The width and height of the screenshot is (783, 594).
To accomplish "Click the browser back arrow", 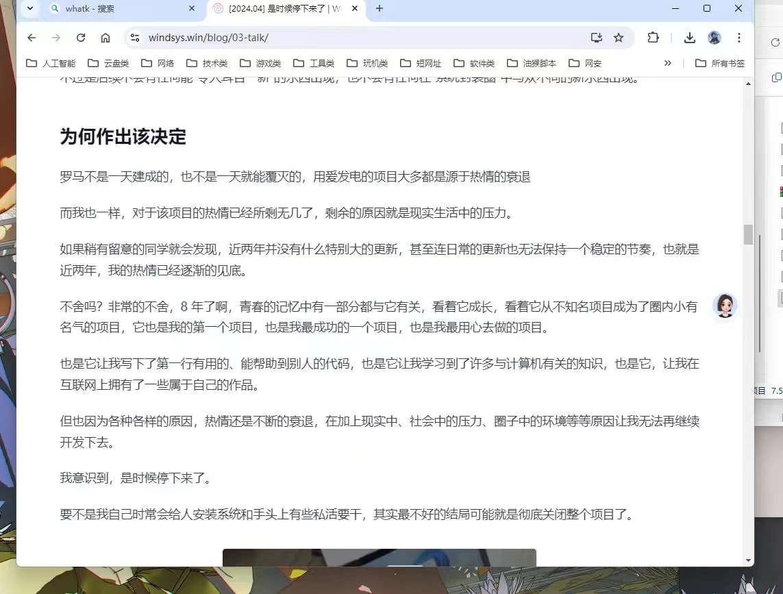I will [x=32, y=38].
